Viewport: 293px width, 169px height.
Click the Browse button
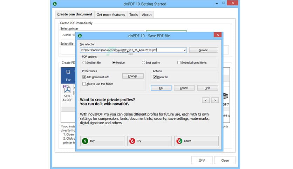coord(203,50)
